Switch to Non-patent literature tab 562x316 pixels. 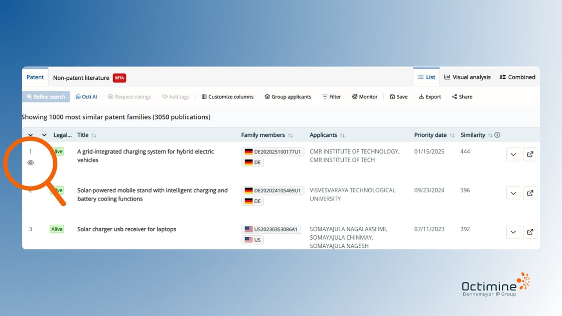(x=81, y=78)
